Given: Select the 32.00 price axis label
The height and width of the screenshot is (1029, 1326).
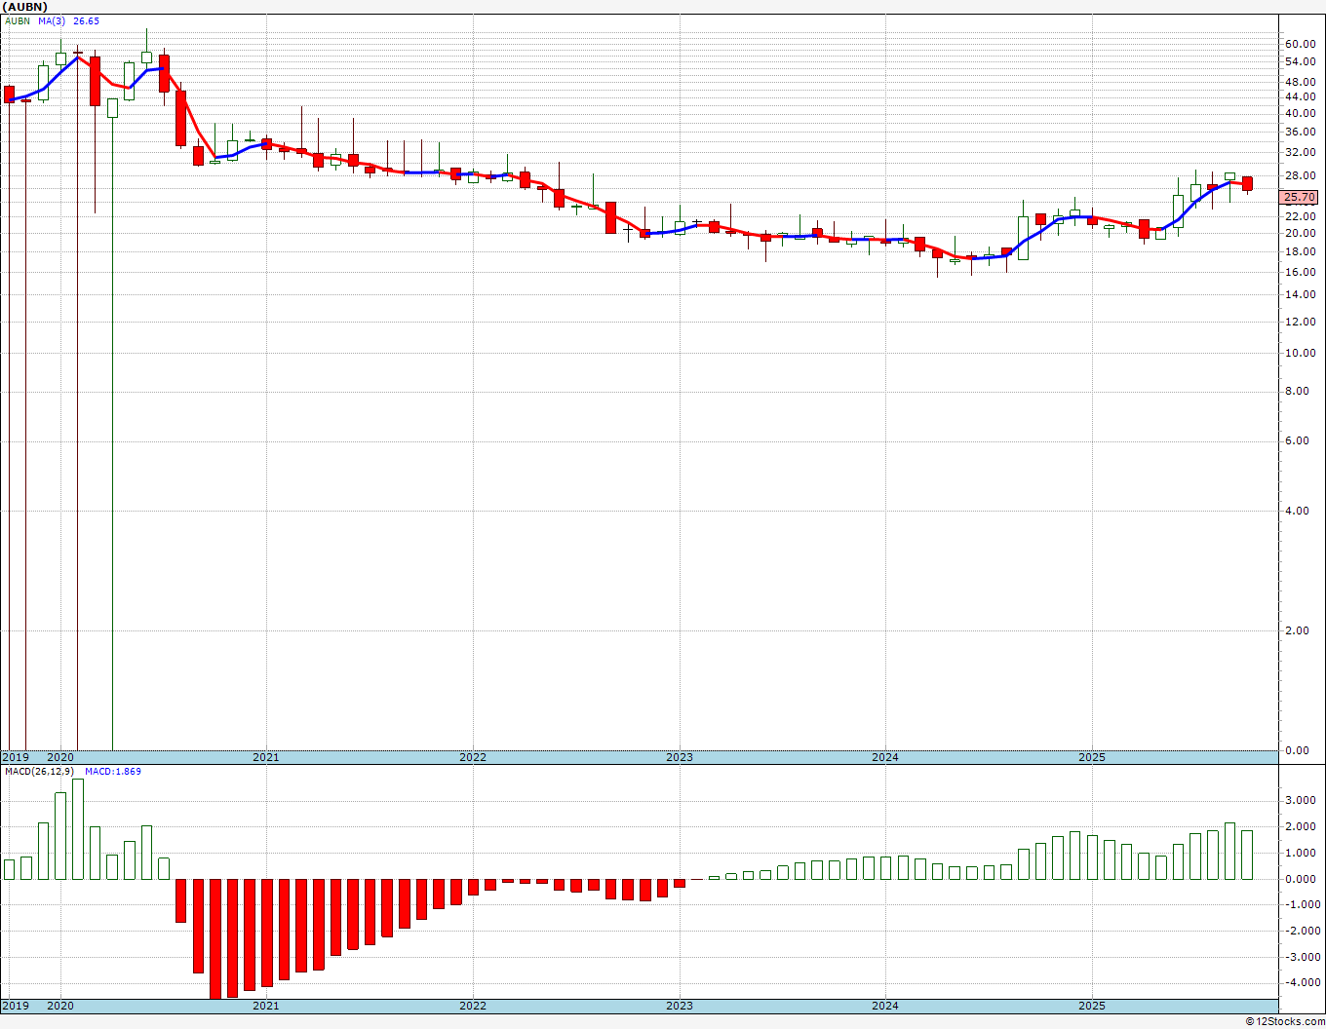Looking at the screenshot, I should point(1300,152).
